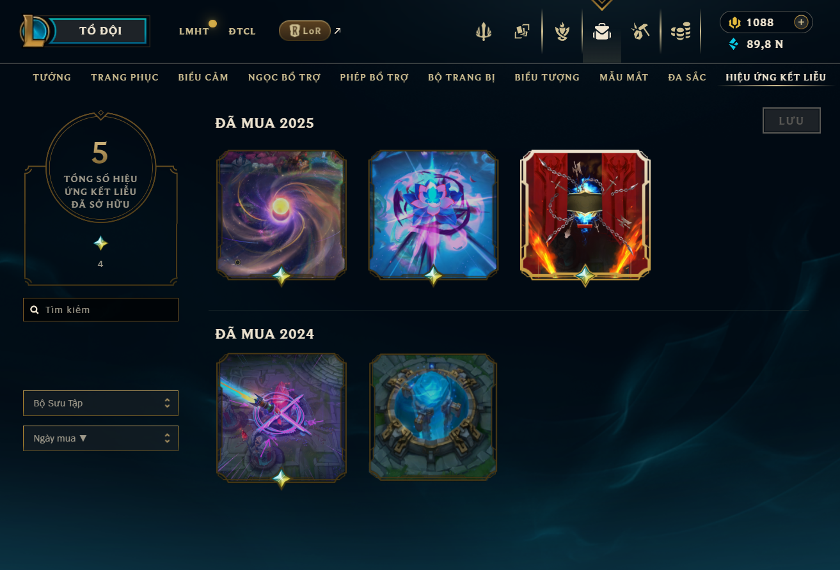Switch to the Biểu Cảm tab
This screenshot has width=840, height=570.
tap(203, 77)
